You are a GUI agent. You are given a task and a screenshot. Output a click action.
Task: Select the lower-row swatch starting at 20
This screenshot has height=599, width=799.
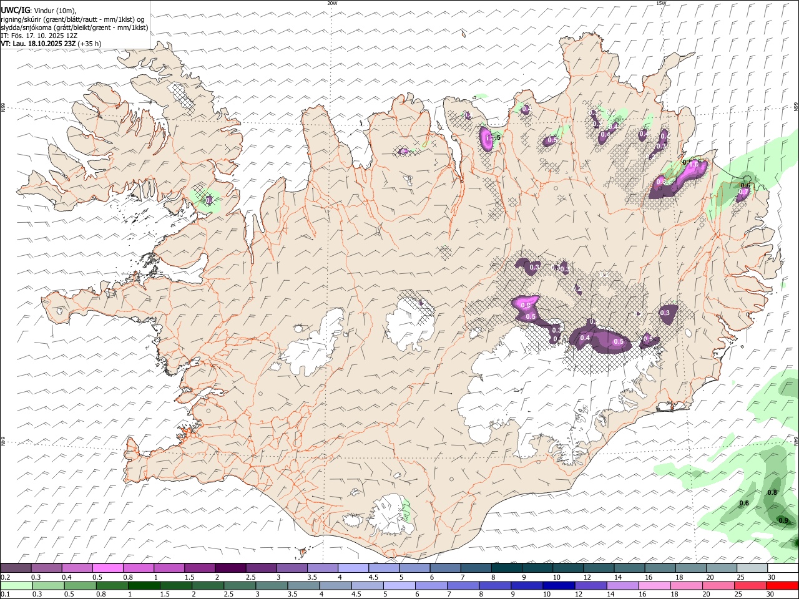tap(718, 585)
